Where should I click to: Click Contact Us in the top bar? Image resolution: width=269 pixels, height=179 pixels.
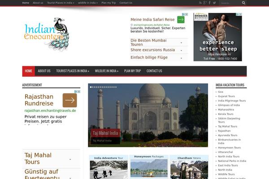126,3
